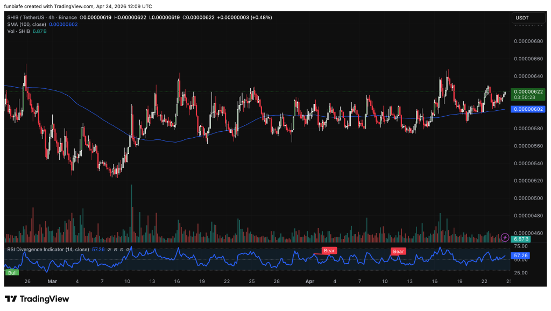This screenshot has height=311, width=551.
Task: Click the Apr label on time axis
Action: pyautogui.click(x=309, y=281)
